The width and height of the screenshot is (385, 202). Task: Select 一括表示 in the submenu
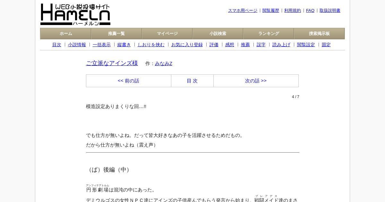tap(102, 45)
